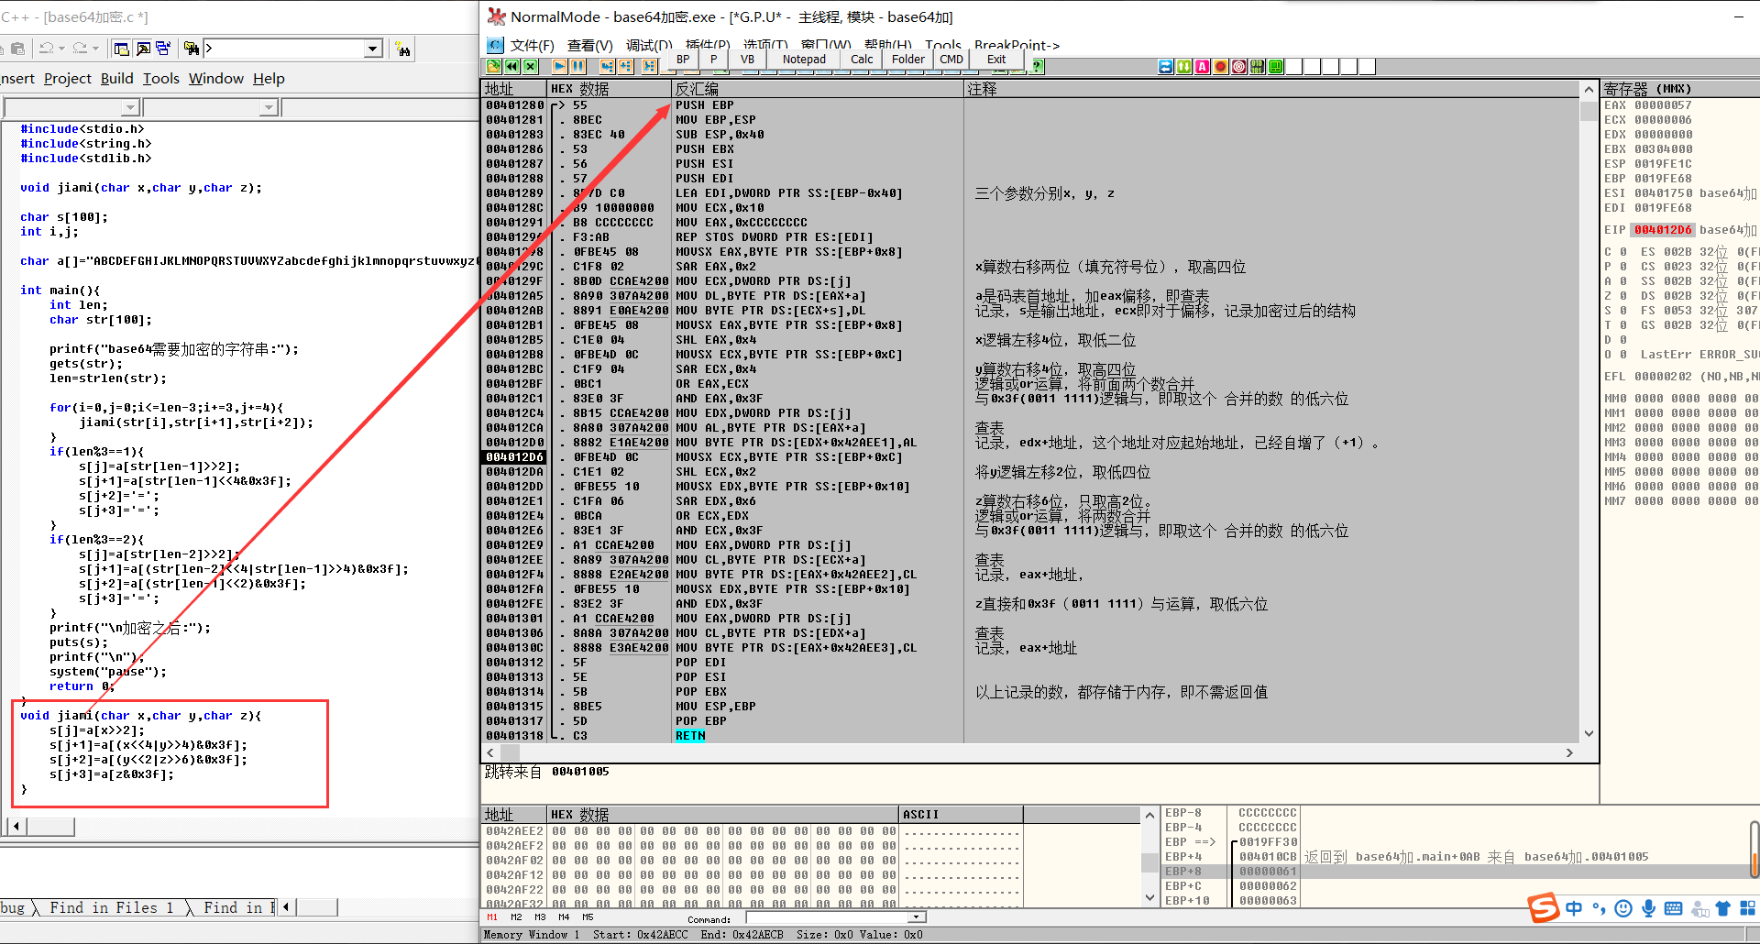
Task: Run the program with play icon
Action: tap(559, 66)
